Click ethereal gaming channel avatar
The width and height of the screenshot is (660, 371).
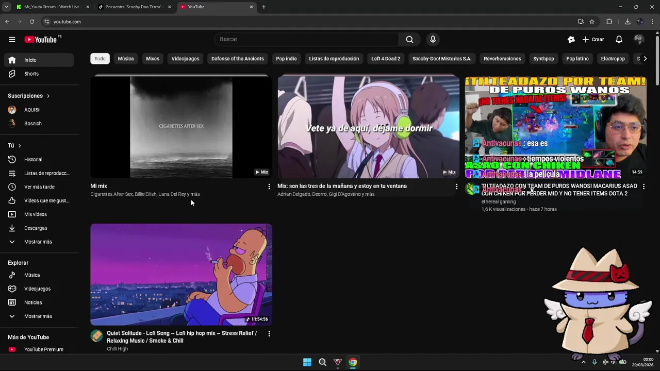coord(471,189)
